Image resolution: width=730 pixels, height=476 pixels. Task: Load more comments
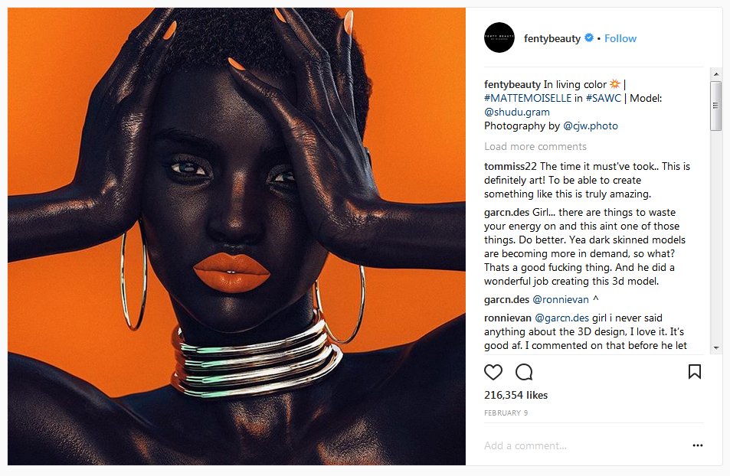point(535,147)
